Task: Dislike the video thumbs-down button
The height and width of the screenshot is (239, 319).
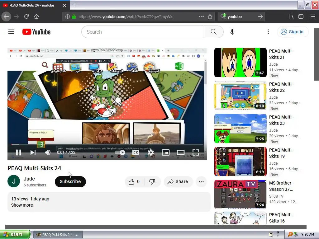Action: [152, 182]
